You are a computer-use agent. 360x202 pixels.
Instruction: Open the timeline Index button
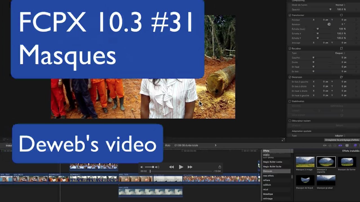coord(9,146)
